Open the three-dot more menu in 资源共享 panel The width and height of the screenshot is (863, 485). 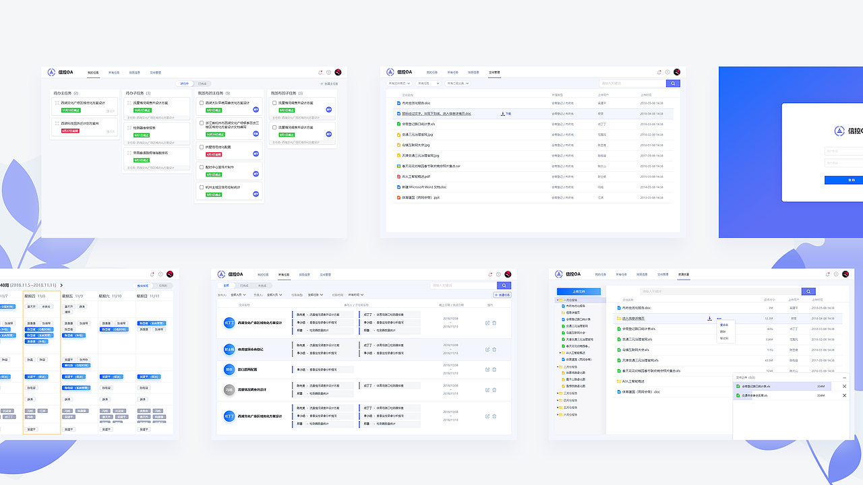click(719, 318)
